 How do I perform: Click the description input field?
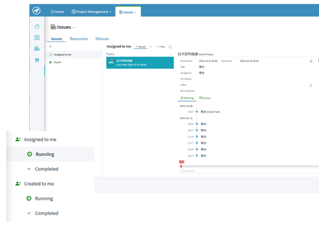249,171
